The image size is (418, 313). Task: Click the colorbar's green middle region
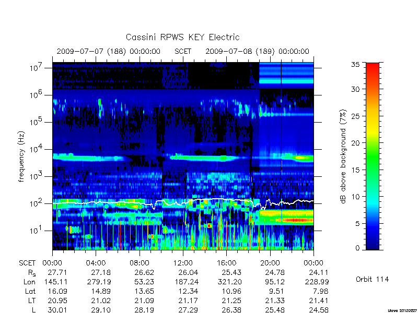click(373, 157)
